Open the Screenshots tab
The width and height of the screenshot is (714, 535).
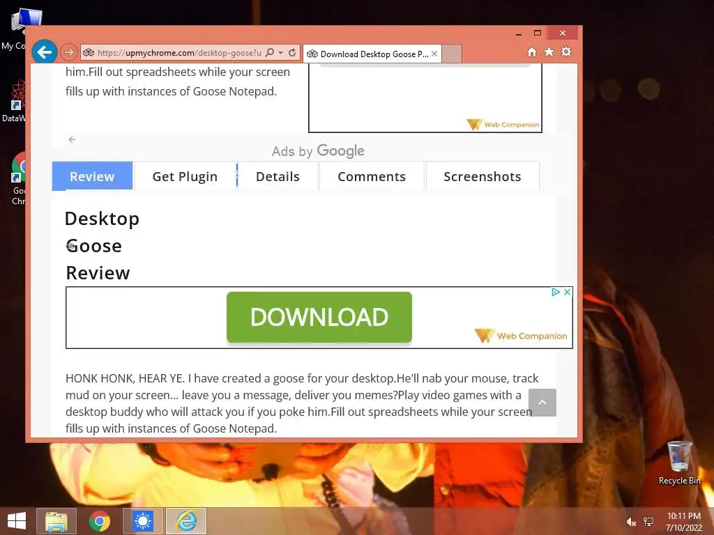click(x=483, y=176)
